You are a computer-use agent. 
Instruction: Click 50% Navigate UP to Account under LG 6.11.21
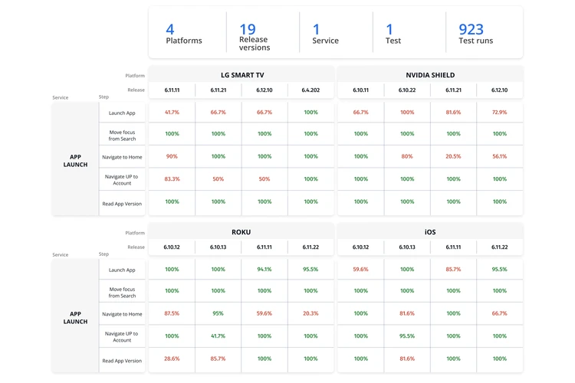click(x=219, y=178)
